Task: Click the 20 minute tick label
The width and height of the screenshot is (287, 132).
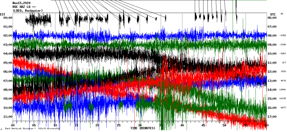Action: [x=97, y=125]
